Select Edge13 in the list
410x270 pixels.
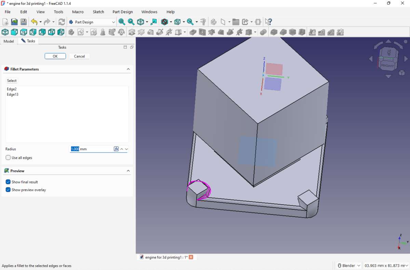pyautogui.click(x=13, y=94)
